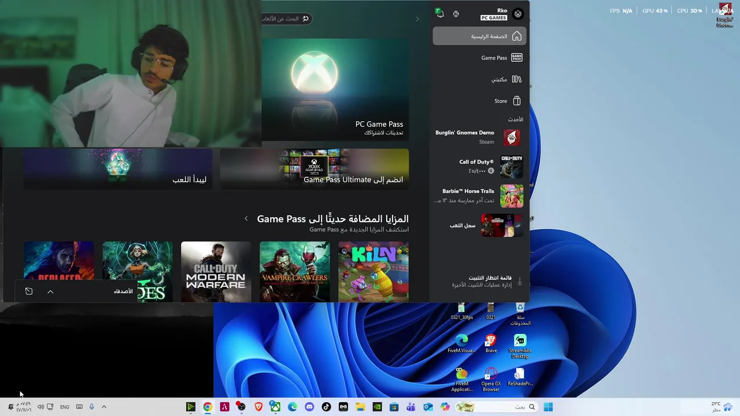
Task: Open Brave browser from taskbar
Action: 258,407
